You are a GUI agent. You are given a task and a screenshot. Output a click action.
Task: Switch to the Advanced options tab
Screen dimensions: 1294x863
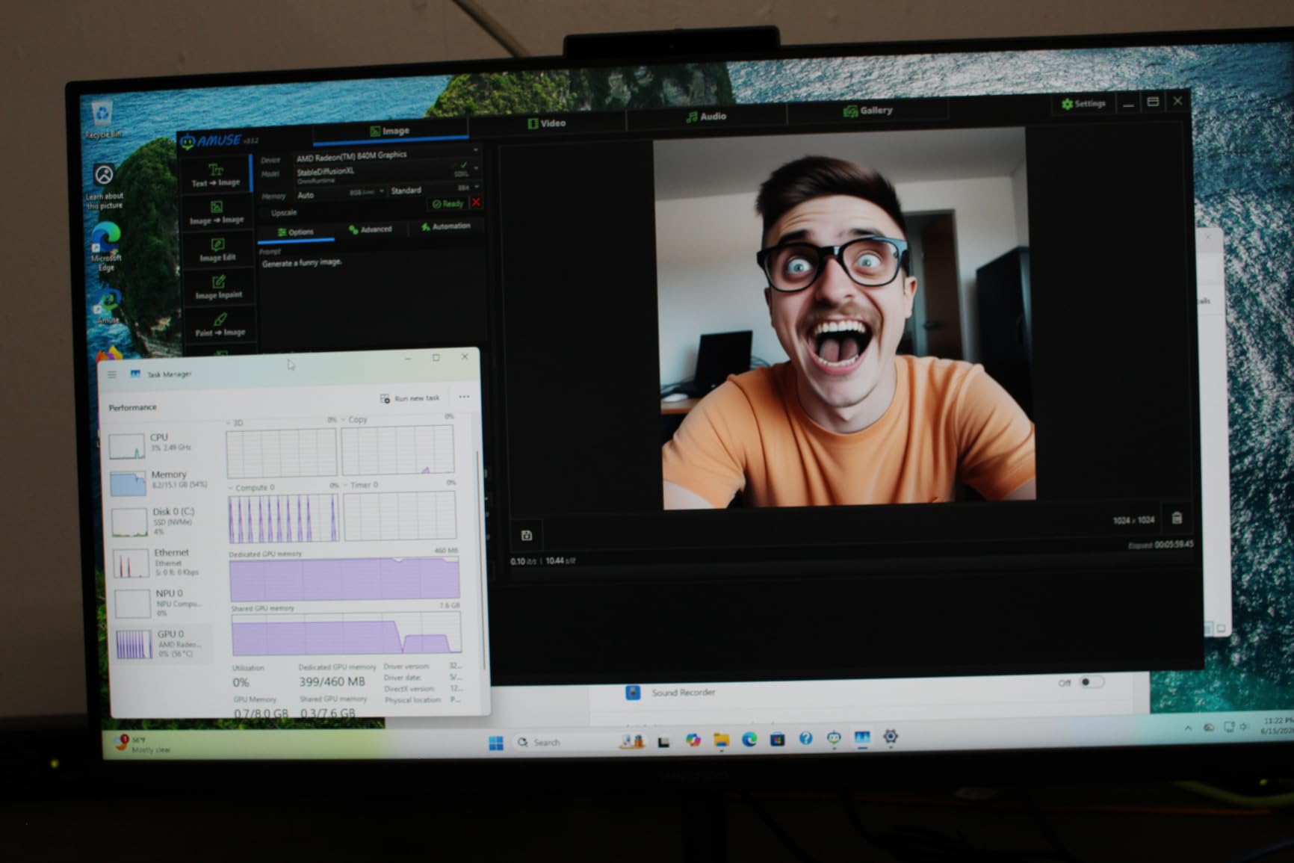click(x=371, y=229)
